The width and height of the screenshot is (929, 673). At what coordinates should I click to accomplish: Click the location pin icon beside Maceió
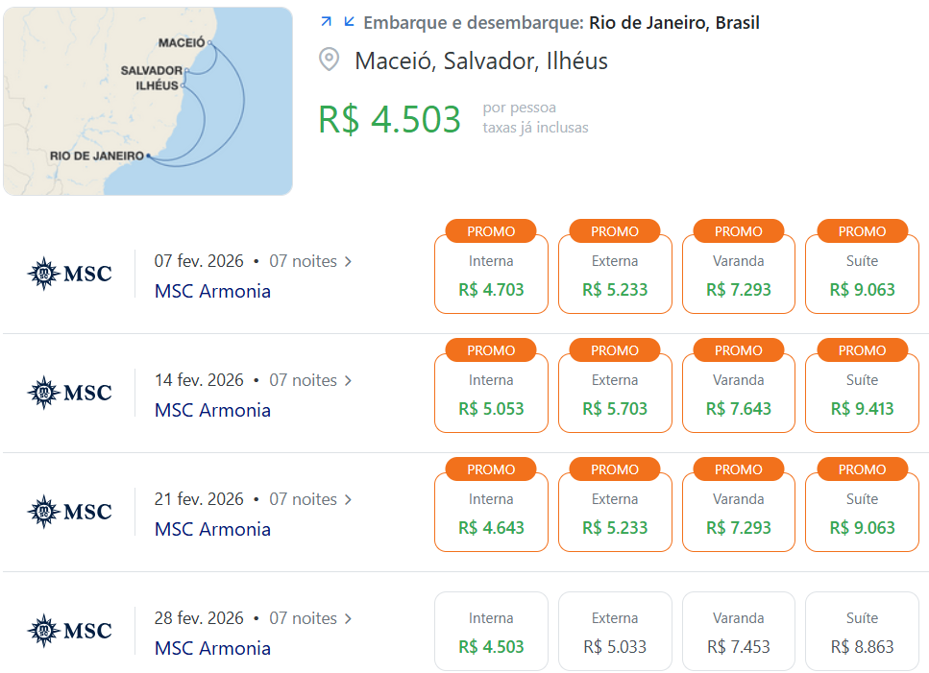click(x=329, y=60)
